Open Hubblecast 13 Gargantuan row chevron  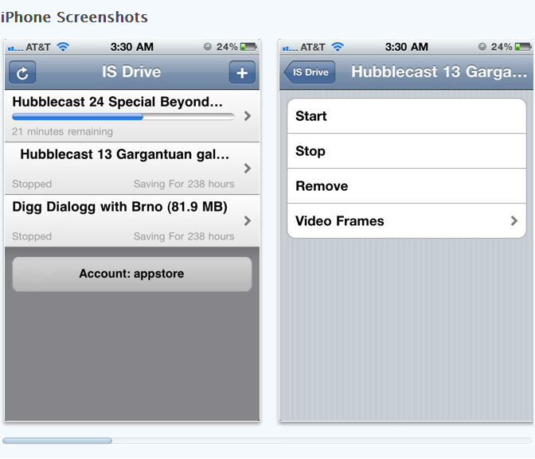(247, 169)
